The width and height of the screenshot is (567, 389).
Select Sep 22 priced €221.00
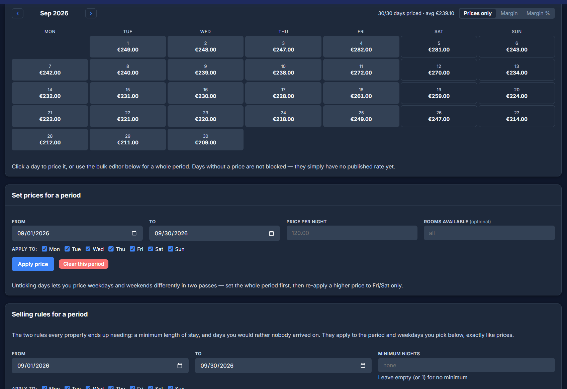tap(128, 116)
